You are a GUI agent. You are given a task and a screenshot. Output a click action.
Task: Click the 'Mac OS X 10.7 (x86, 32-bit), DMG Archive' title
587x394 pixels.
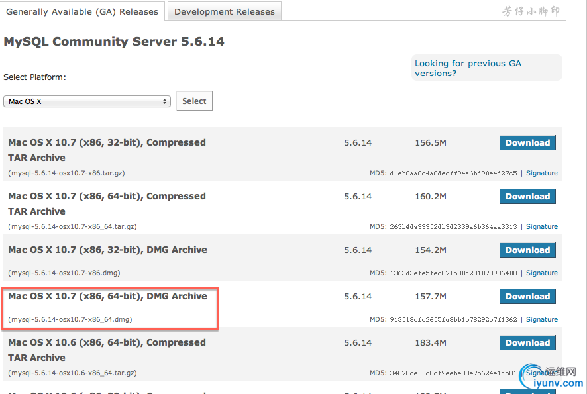[107, 250]
